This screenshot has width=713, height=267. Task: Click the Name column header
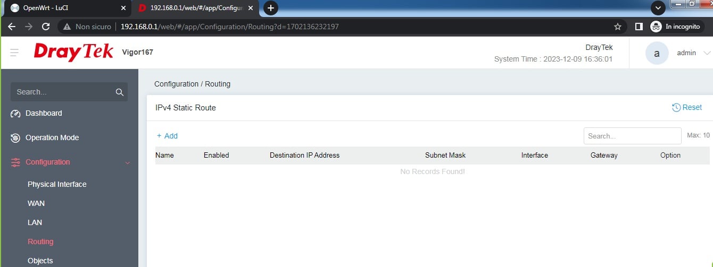(x=164, y=156)
